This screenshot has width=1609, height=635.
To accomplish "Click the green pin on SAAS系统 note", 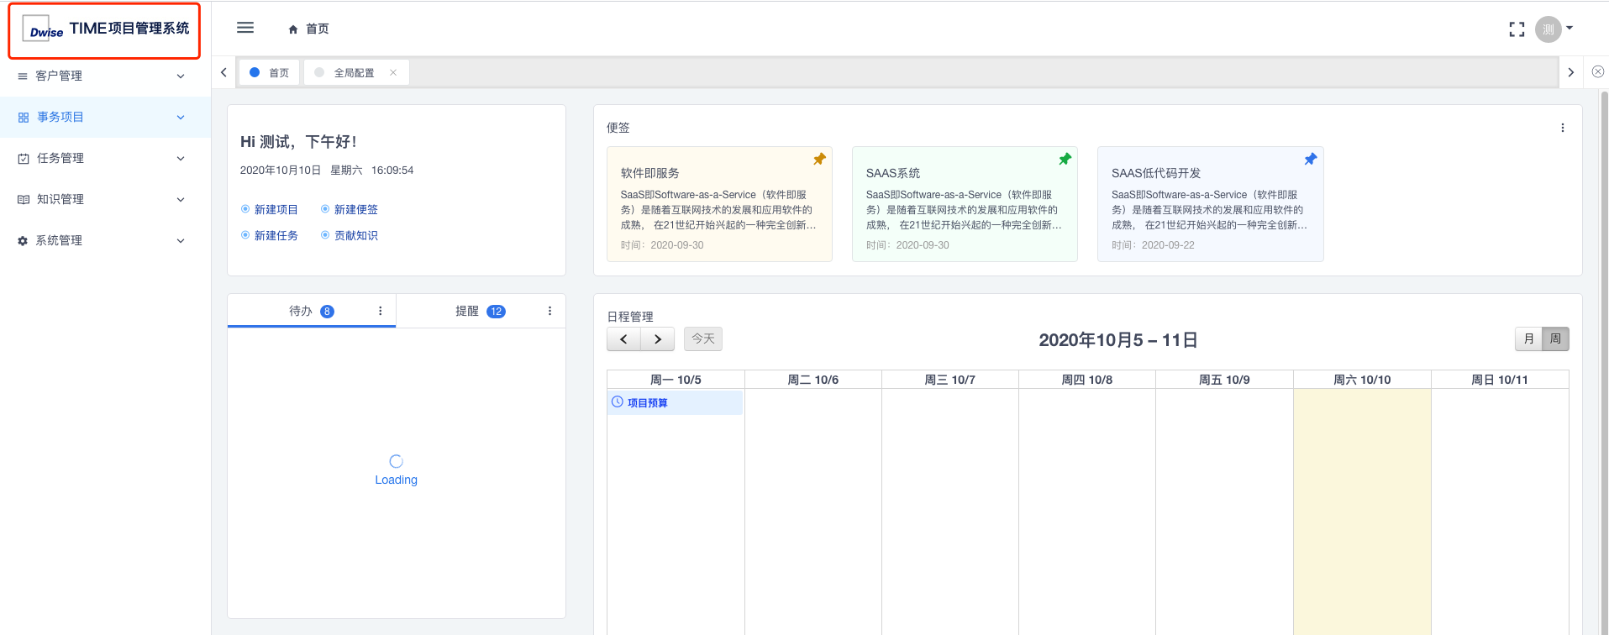I will [1065, 159].
